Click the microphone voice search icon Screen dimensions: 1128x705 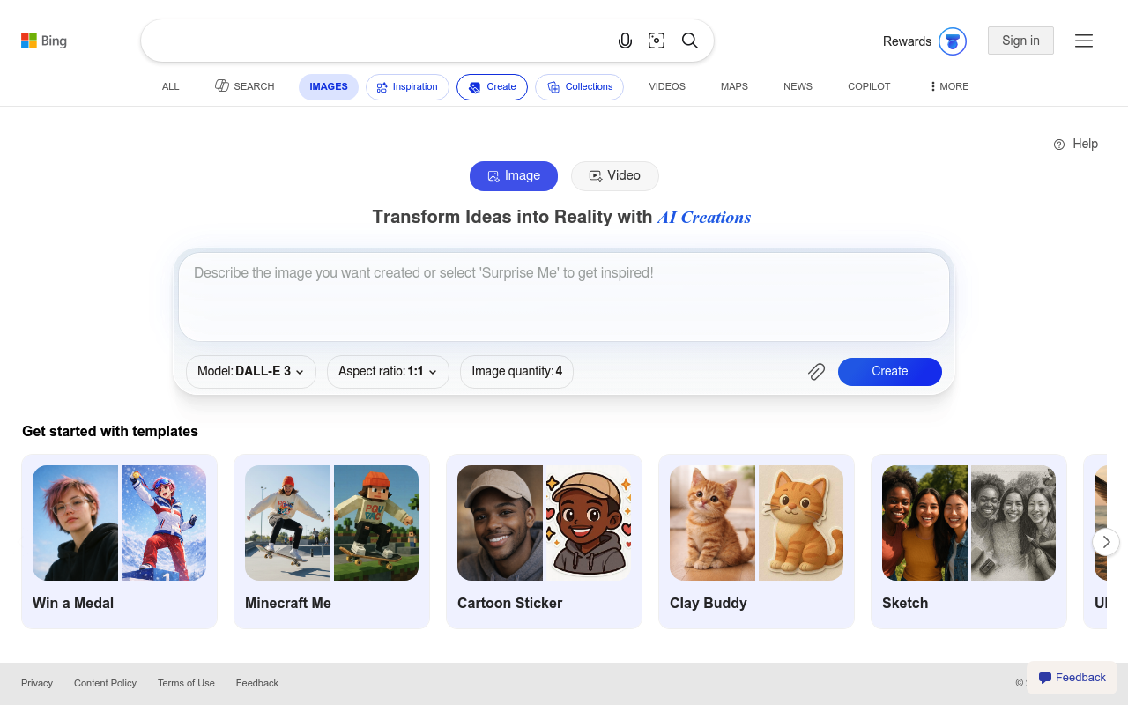(625, 41)
